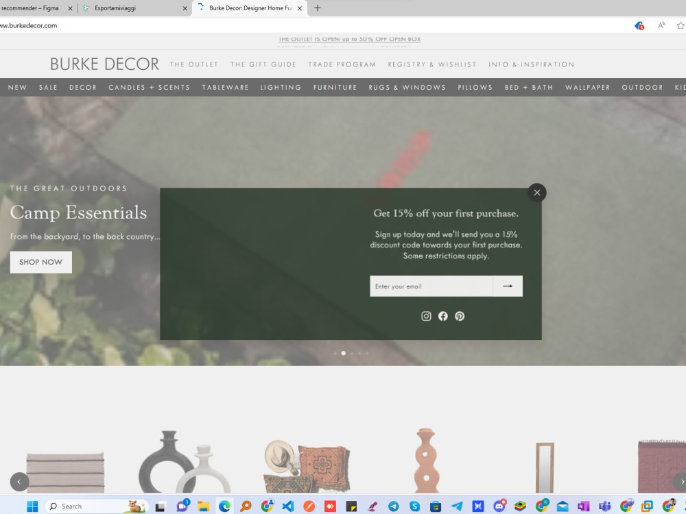Screen dimensions: 686x514
Task: Open TABLEWARE menu
Action: 225,88
